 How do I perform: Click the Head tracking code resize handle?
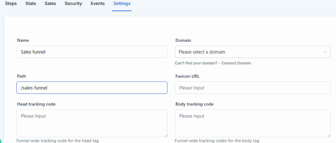166,135
